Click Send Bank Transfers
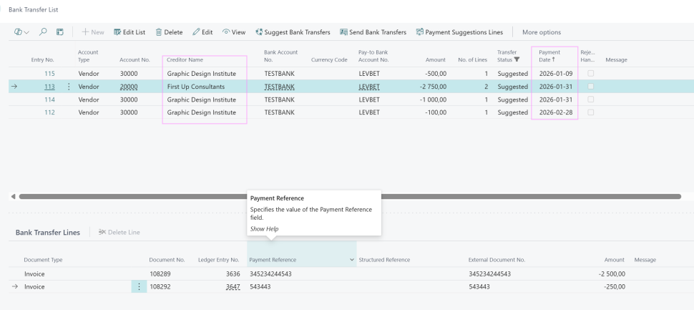This screenshot has height=310, width=694. click(x=373, y=32)
